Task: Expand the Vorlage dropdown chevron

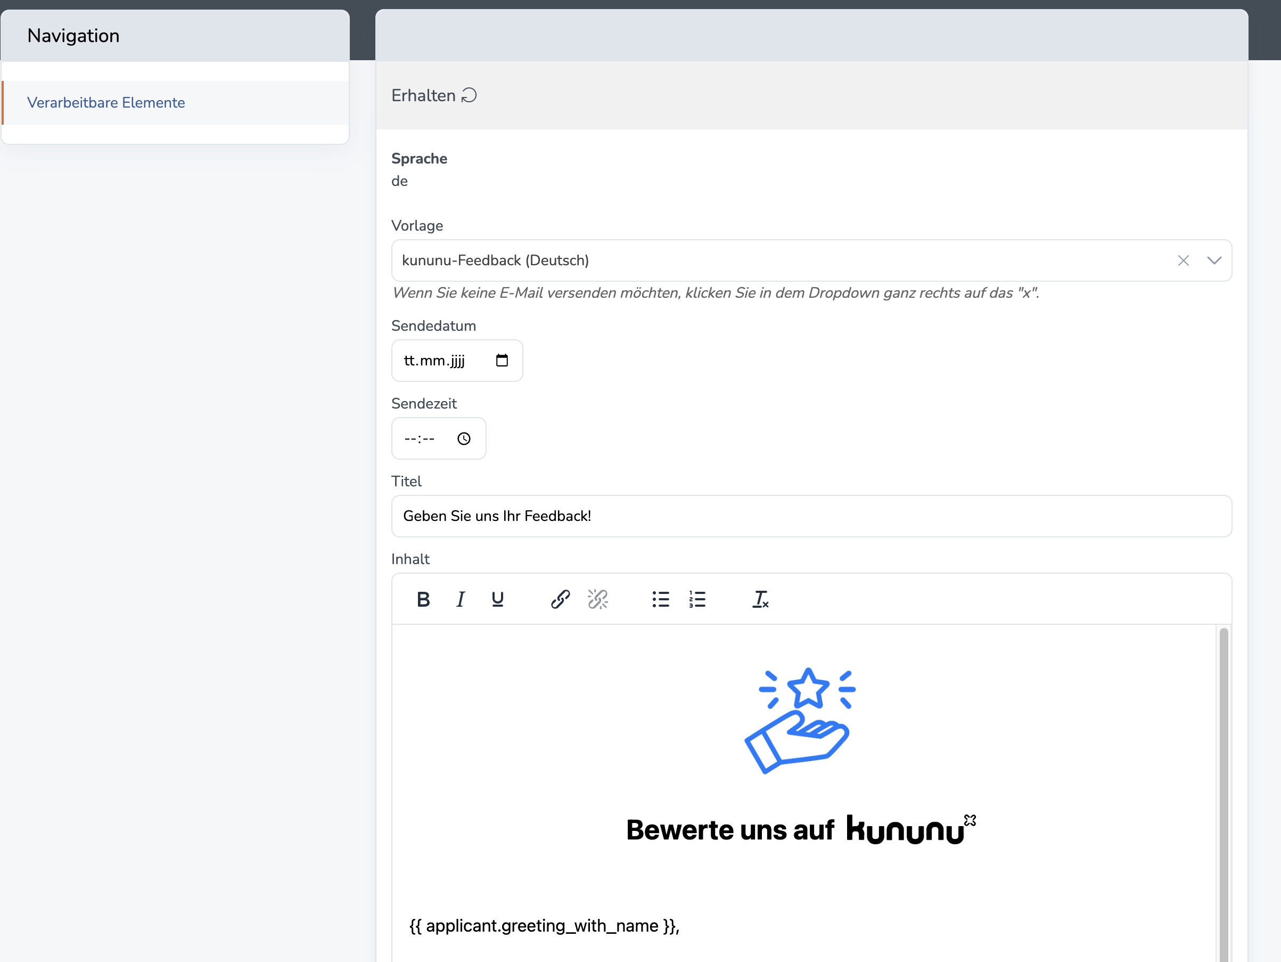Action: coord(1214,261)
